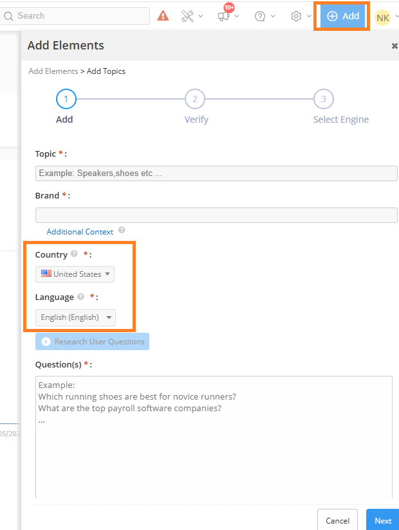Click the Country help tooltip icon
This screenshot has height=530, width=399.
coord(74,254)
